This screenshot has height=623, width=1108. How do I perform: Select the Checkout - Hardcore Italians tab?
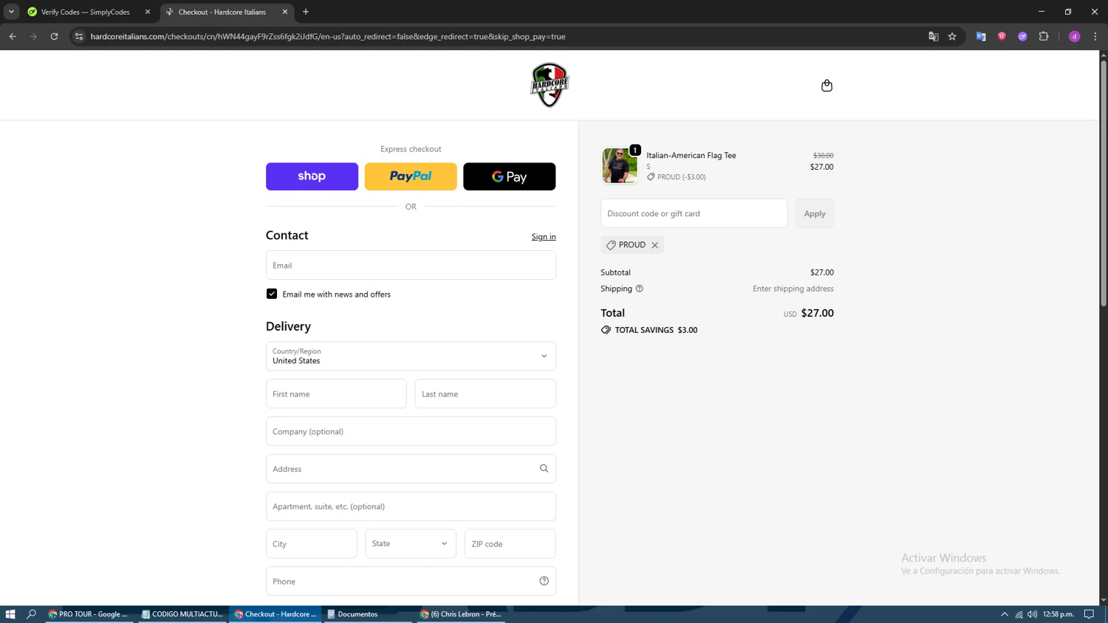tap(226, 12)
